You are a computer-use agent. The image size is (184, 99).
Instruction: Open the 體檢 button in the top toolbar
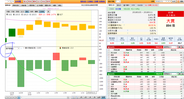click(x=34, y=2)
